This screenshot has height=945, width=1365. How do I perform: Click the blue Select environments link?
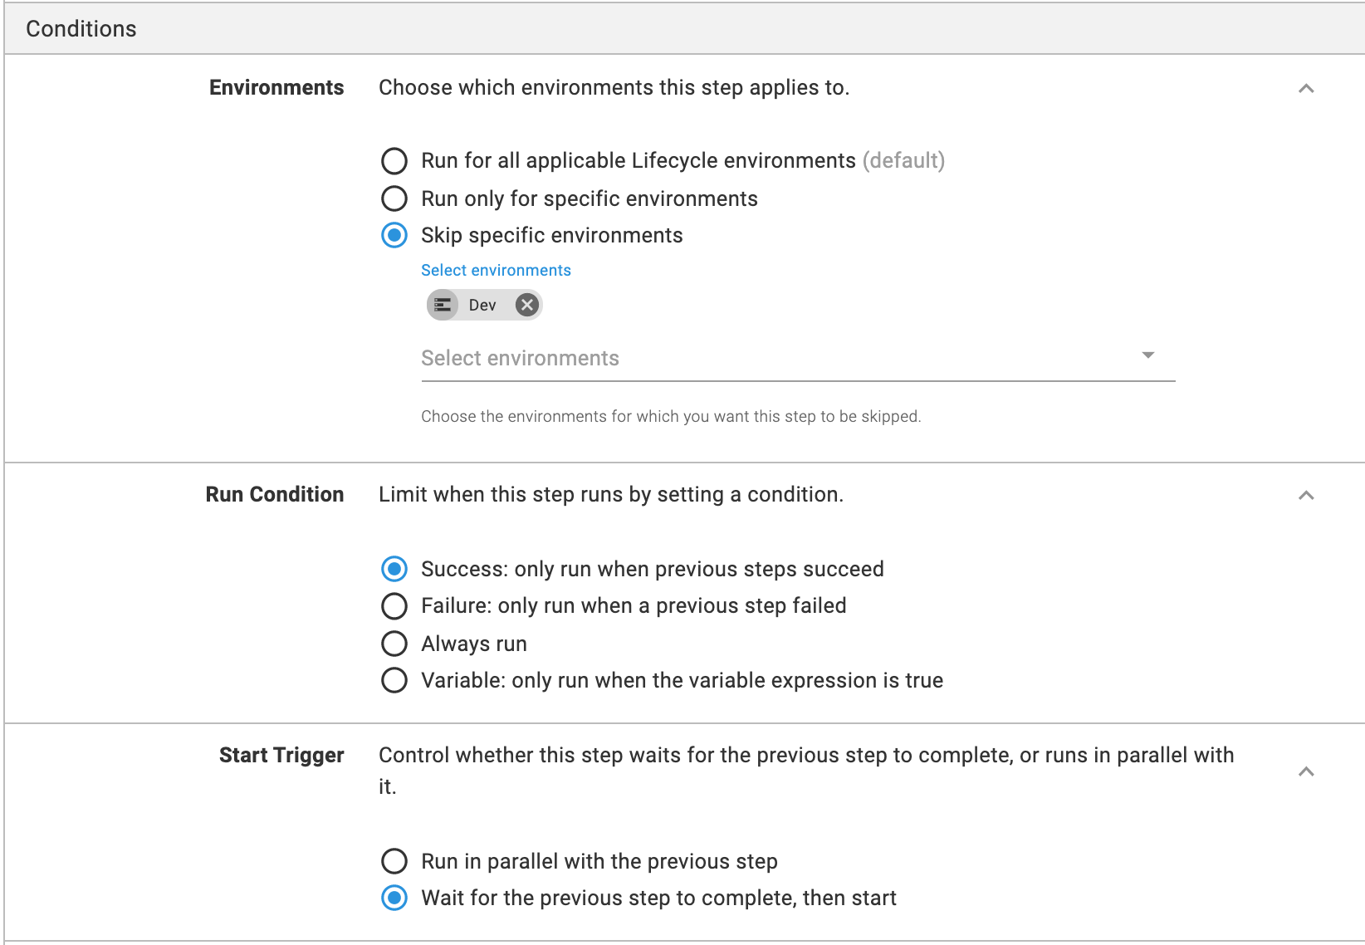tap(496, 270)
